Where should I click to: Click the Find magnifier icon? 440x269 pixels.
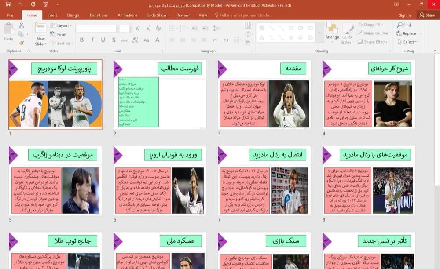pos(400,25)
